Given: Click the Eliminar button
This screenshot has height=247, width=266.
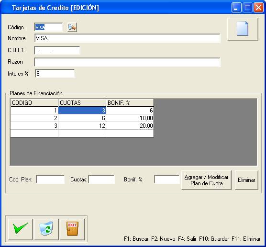Looking at the screenshot, I should (246, 180).
